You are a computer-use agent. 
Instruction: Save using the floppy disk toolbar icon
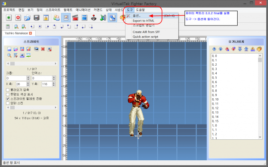(x=37, y=17)
